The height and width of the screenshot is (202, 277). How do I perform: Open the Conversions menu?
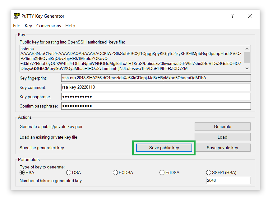click(48, 26)
